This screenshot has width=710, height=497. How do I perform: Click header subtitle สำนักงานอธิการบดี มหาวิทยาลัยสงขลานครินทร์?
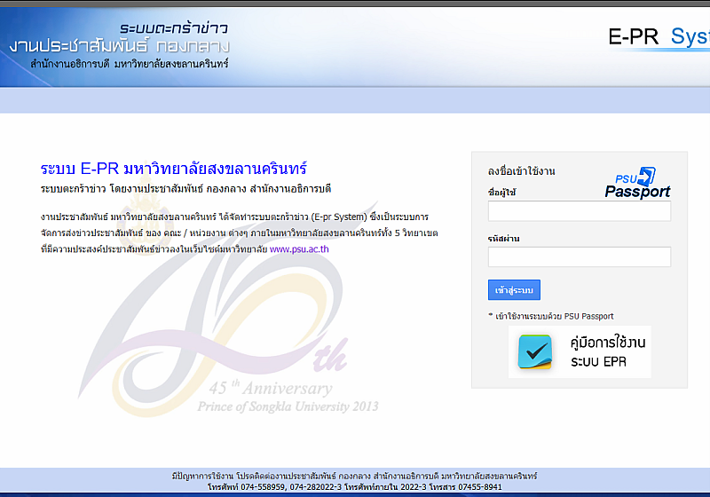[130, 64]
